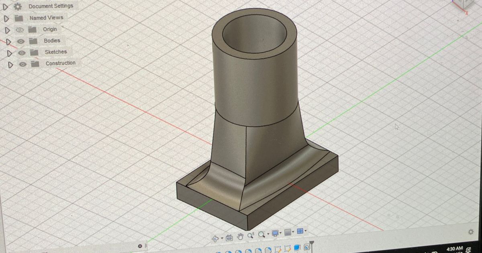Open the Zoom Window tool
The height and width of the screenshot is (253, 482).
pyautogui.click(x=261, y=235)
